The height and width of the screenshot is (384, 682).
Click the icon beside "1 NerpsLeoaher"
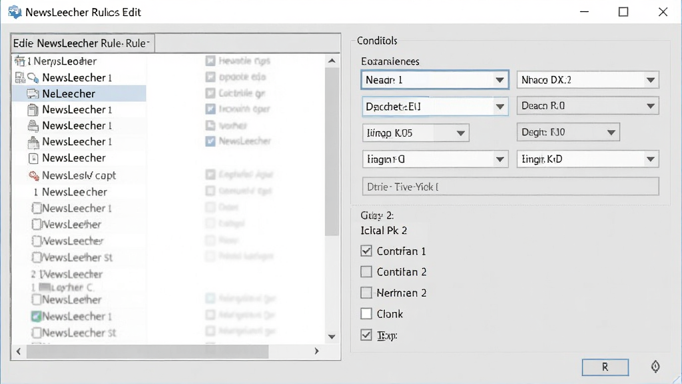coord(19,61)
